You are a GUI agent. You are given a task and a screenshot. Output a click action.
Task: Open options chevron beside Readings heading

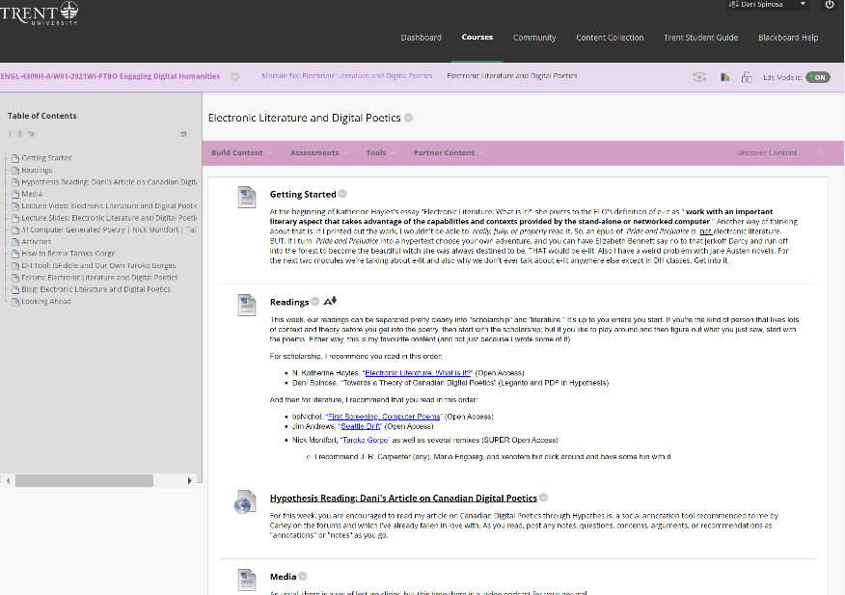coord(315,302)
